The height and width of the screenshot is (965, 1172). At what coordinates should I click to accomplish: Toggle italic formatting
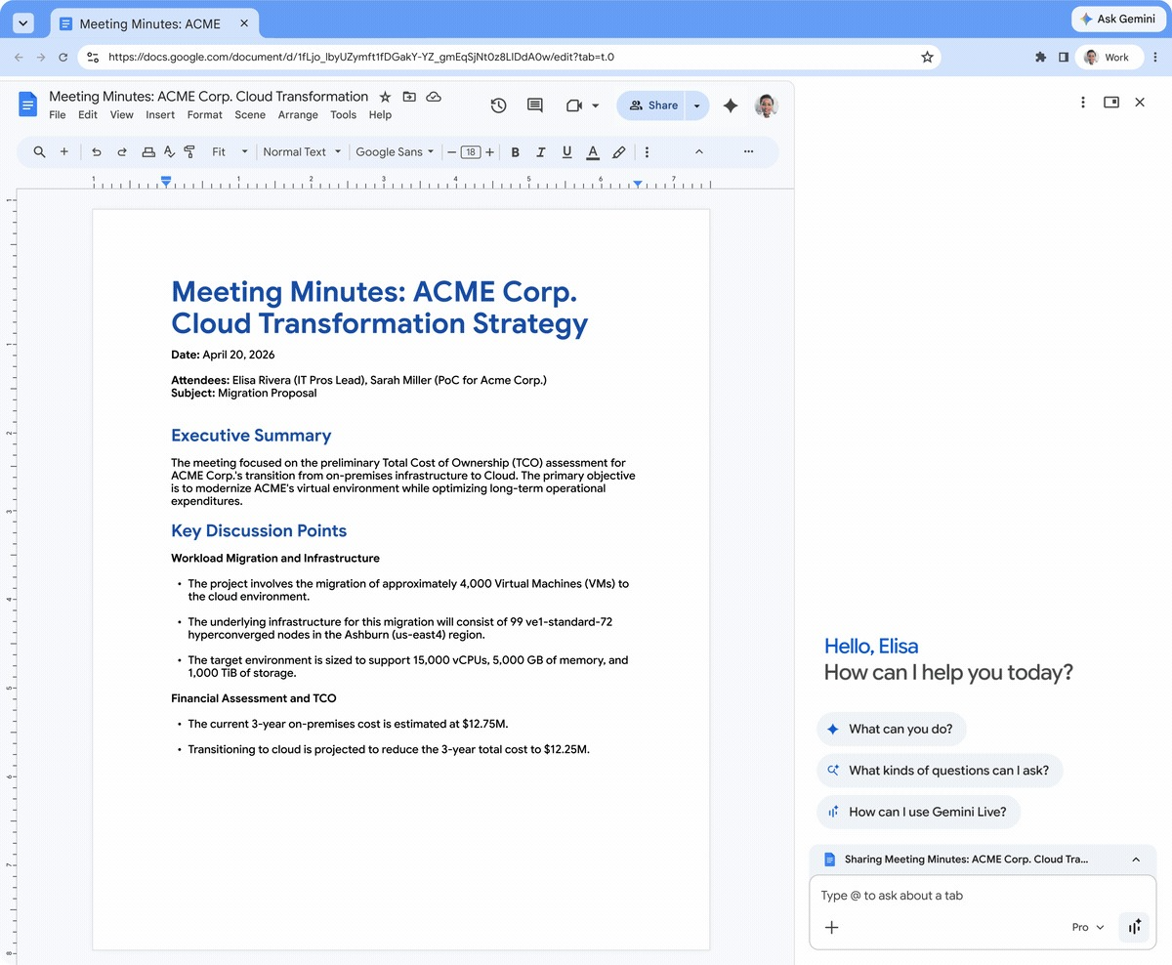pyautogui.click(x=541, y=152)
